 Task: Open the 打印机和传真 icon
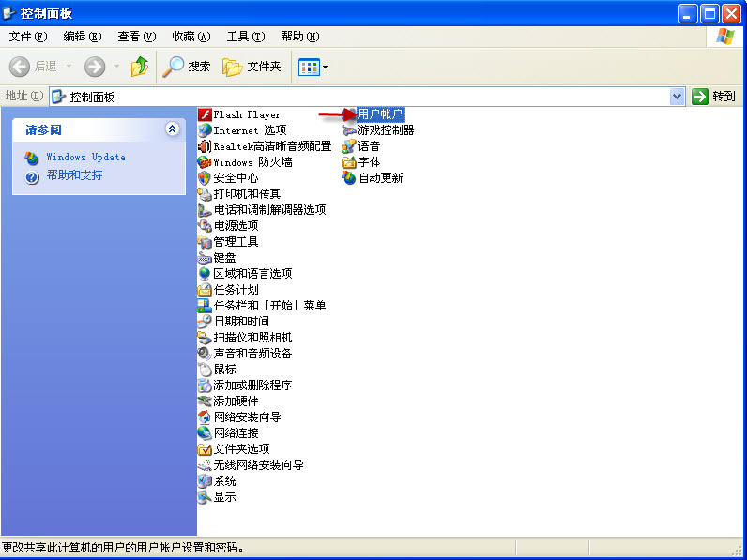[205, 194]
